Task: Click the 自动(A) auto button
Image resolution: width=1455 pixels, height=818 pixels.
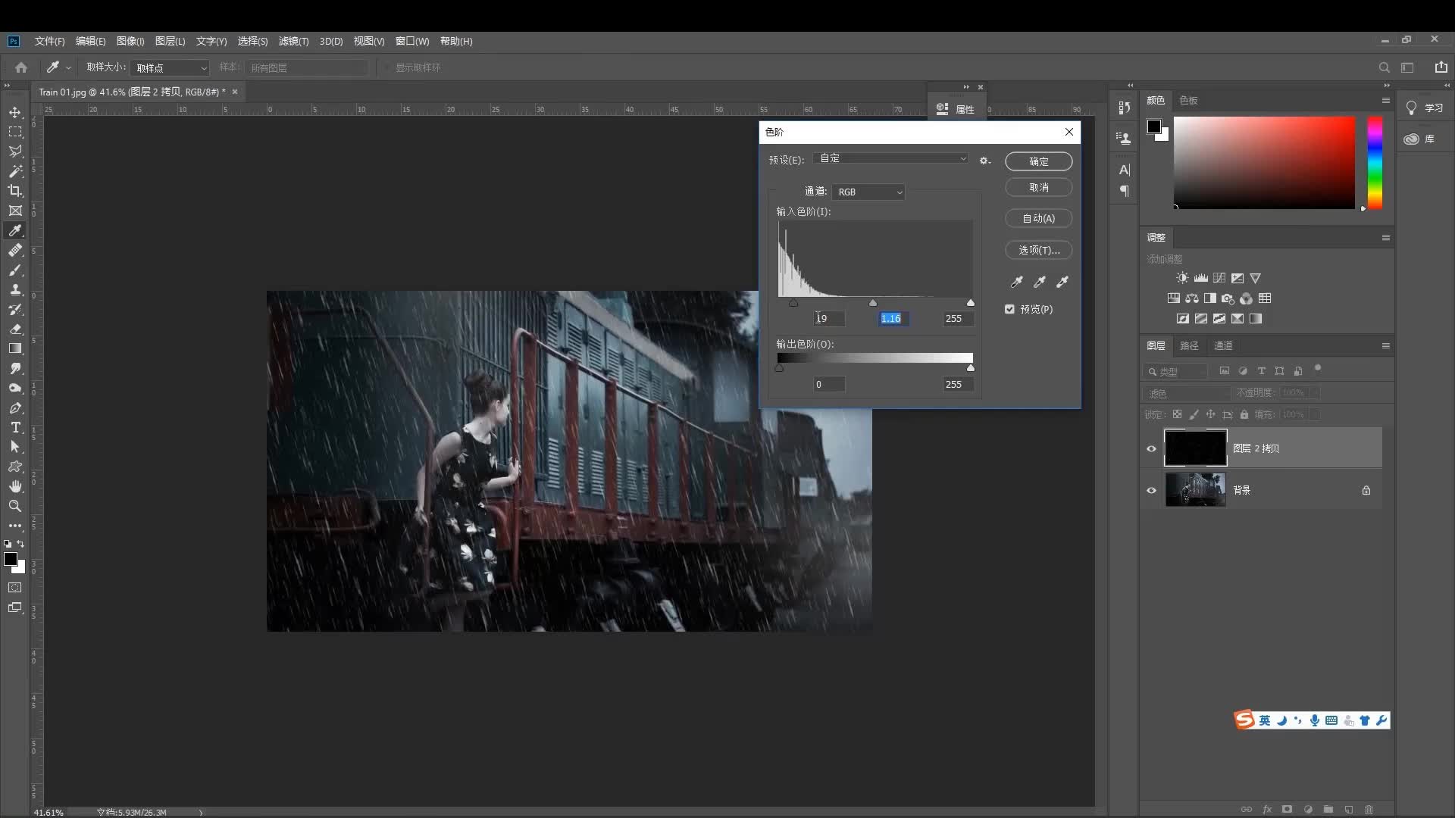Action: 1038,218
